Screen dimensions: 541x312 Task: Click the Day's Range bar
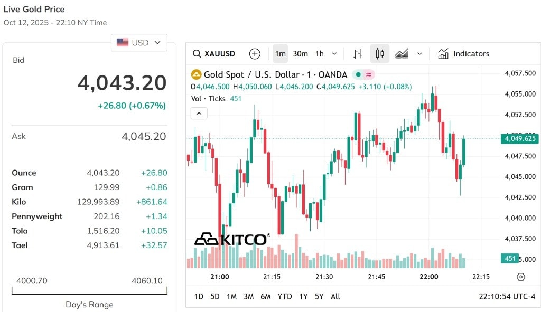point(89,291)
